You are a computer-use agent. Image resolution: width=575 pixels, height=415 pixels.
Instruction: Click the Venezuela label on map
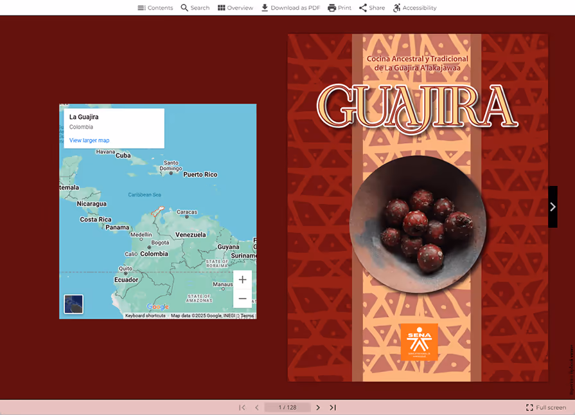tap(190, 235)
